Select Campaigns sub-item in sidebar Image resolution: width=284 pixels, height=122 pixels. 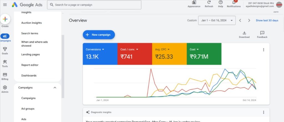[29, 98]
